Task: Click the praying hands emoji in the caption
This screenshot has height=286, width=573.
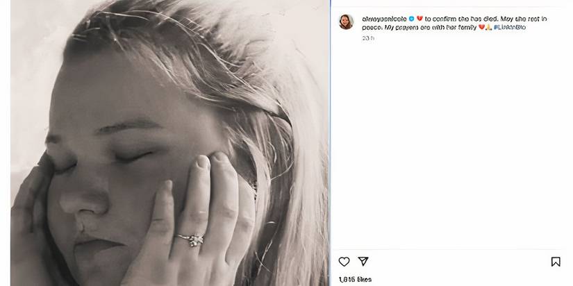Action: tap(488, 28)
